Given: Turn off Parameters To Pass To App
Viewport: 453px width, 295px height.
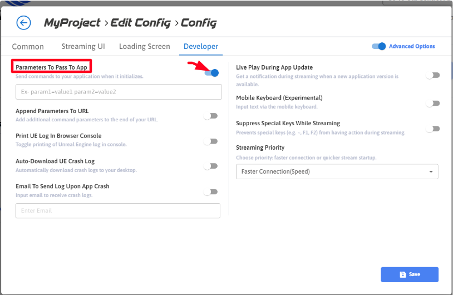Looking at the screenshot, I should point(211,73).
